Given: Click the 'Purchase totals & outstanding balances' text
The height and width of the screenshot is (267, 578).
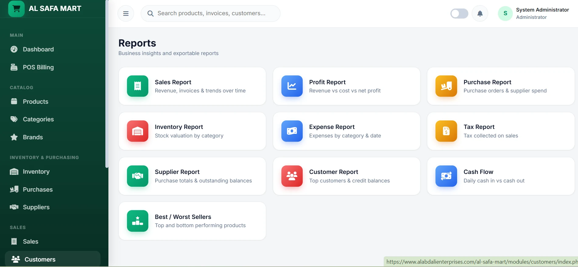Looking at the screenshot, I should 203,181.
